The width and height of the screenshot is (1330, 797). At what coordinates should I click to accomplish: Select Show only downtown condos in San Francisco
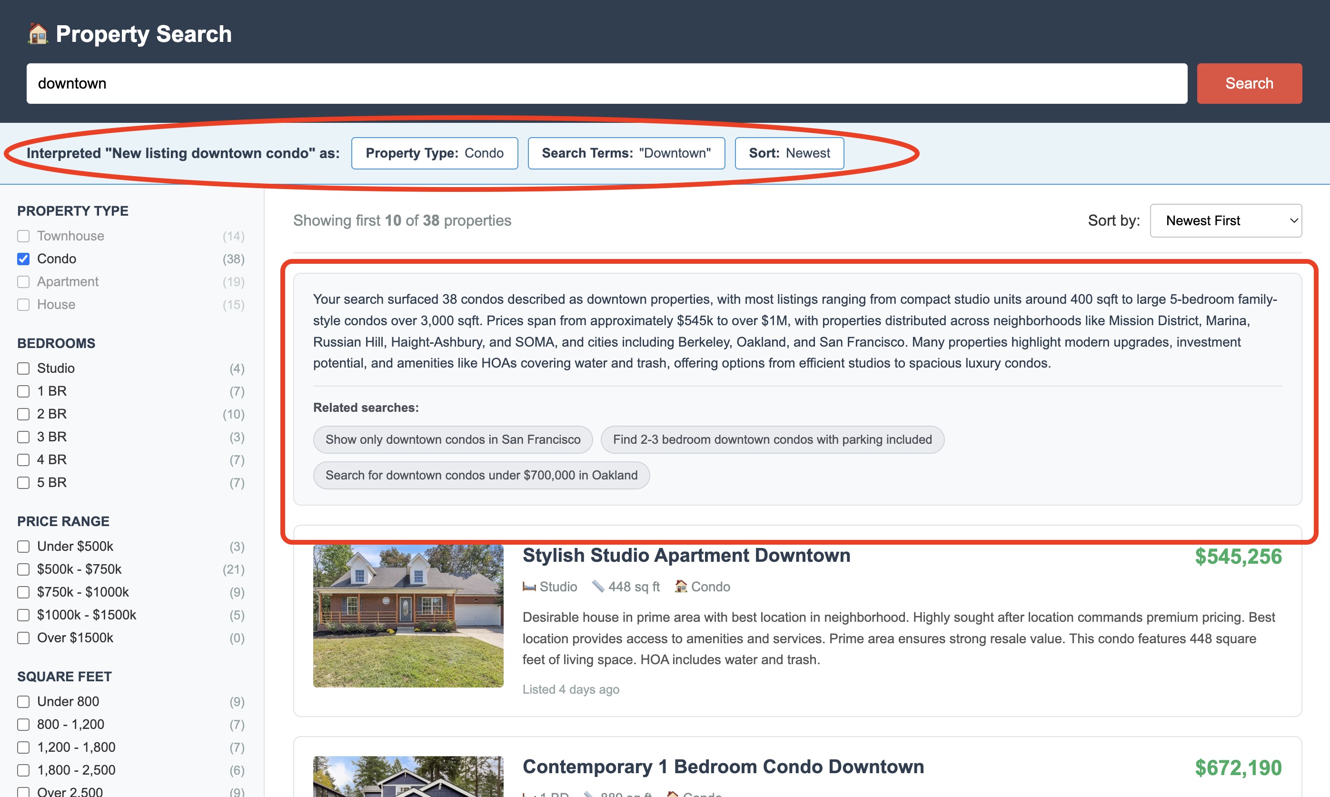coord(453,439)
